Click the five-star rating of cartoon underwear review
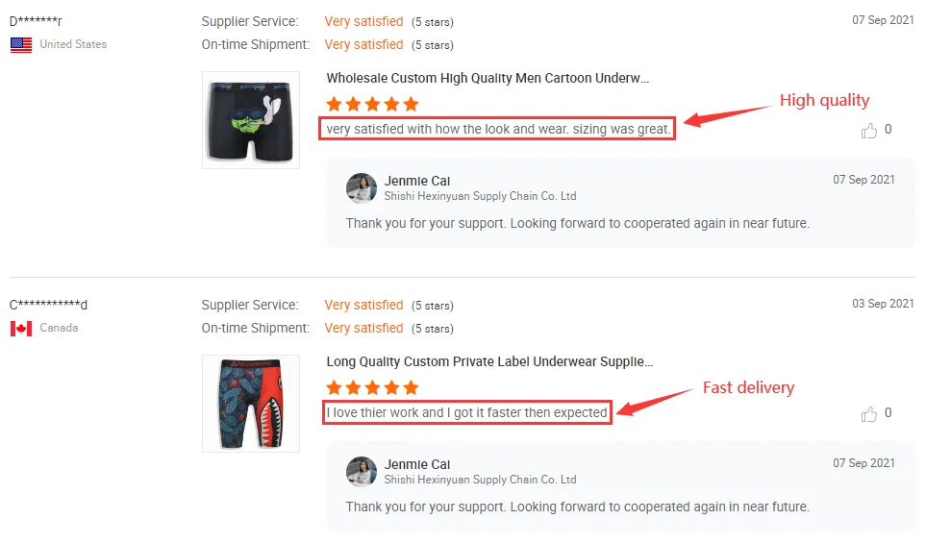Image resolution: width=926 pixels, height=544 pixels. [372, 105]
